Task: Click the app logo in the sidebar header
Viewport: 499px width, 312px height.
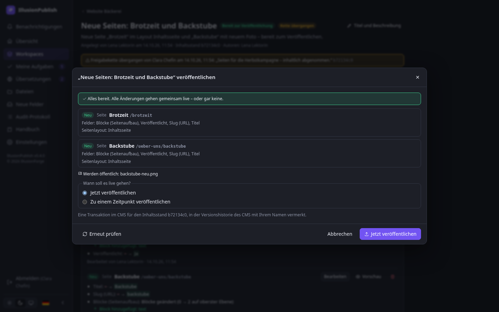Action: [11, 10]
